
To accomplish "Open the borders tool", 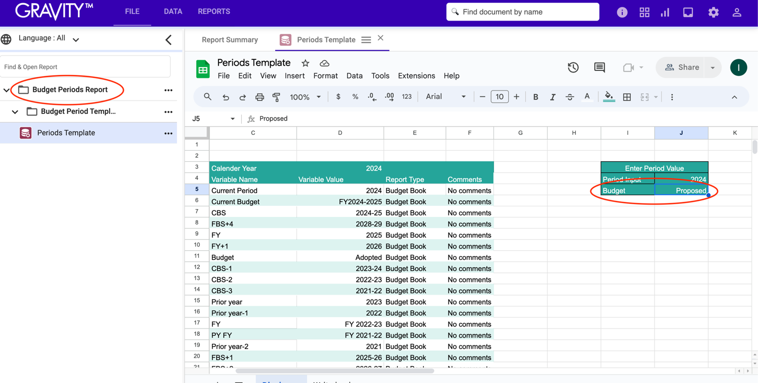I will [x=627, y=97].
